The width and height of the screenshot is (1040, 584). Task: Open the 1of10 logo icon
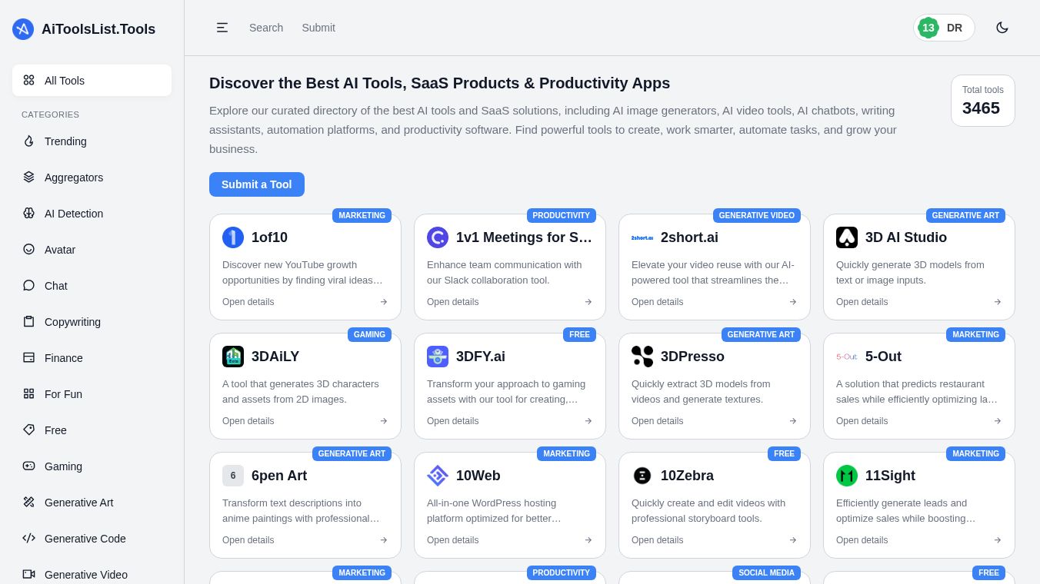pos(233,237)
